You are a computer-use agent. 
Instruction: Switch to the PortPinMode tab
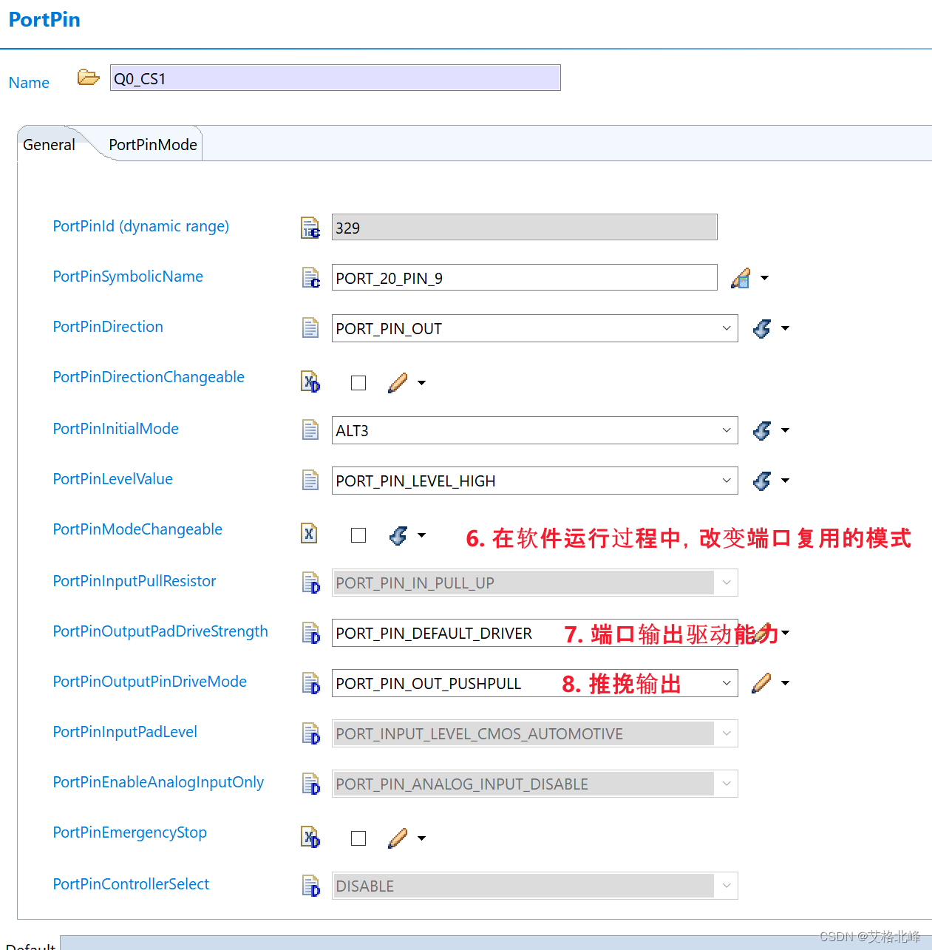pyautogui.click(x=152, y=144)
